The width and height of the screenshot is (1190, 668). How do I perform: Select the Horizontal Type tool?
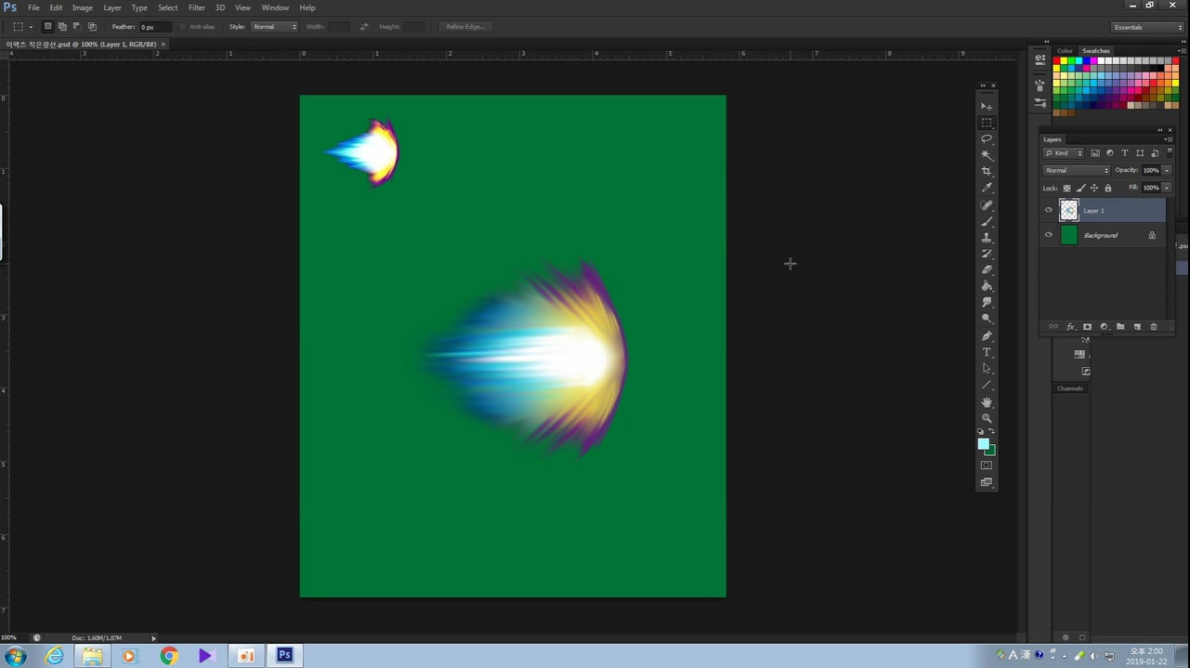987,352
